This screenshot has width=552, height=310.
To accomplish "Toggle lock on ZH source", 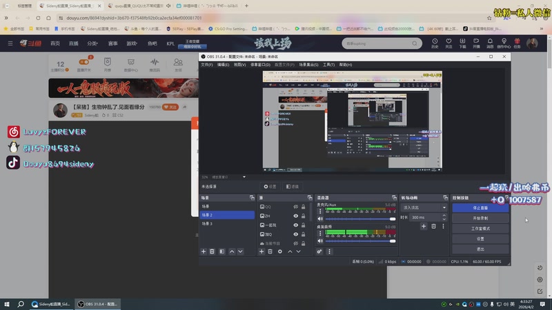I will [x=303, y=216].
